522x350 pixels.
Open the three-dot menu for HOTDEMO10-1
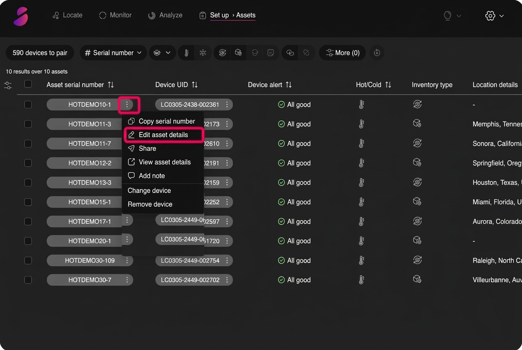point(127,104)
